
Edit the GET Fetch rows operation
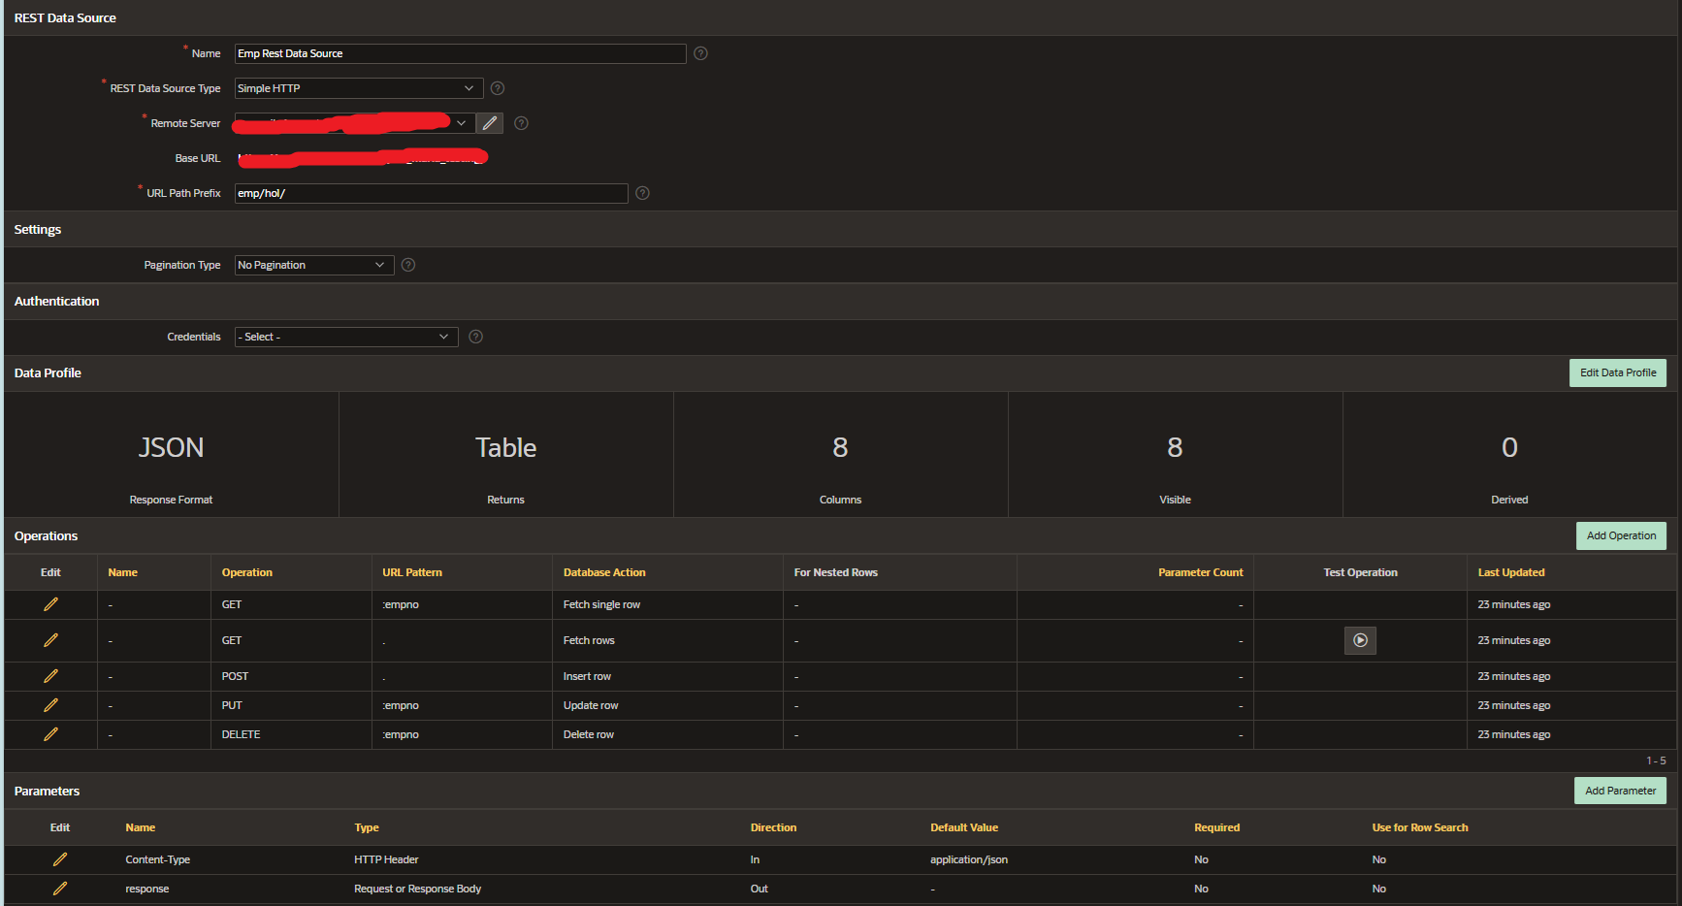point(50,640)
